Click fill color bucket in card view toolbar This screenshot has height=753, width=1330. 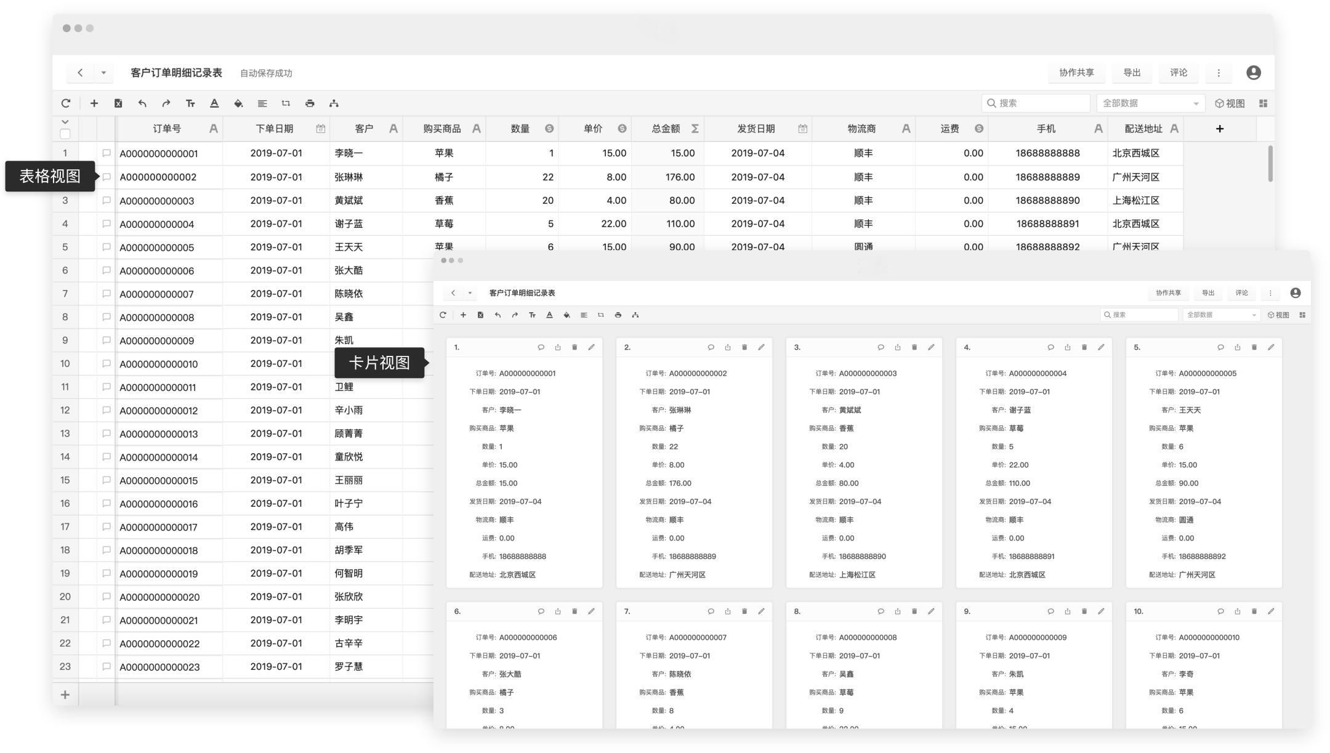pos(566,315)
